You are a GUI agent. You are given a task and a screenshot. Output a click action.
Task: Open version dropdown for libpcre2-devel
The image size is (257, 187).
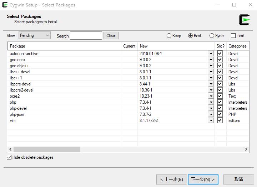[211, 90]
